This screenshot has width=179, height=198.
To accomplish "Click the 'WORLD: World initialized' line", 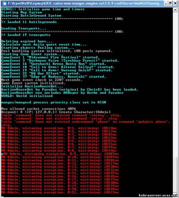I will point(27,96).
